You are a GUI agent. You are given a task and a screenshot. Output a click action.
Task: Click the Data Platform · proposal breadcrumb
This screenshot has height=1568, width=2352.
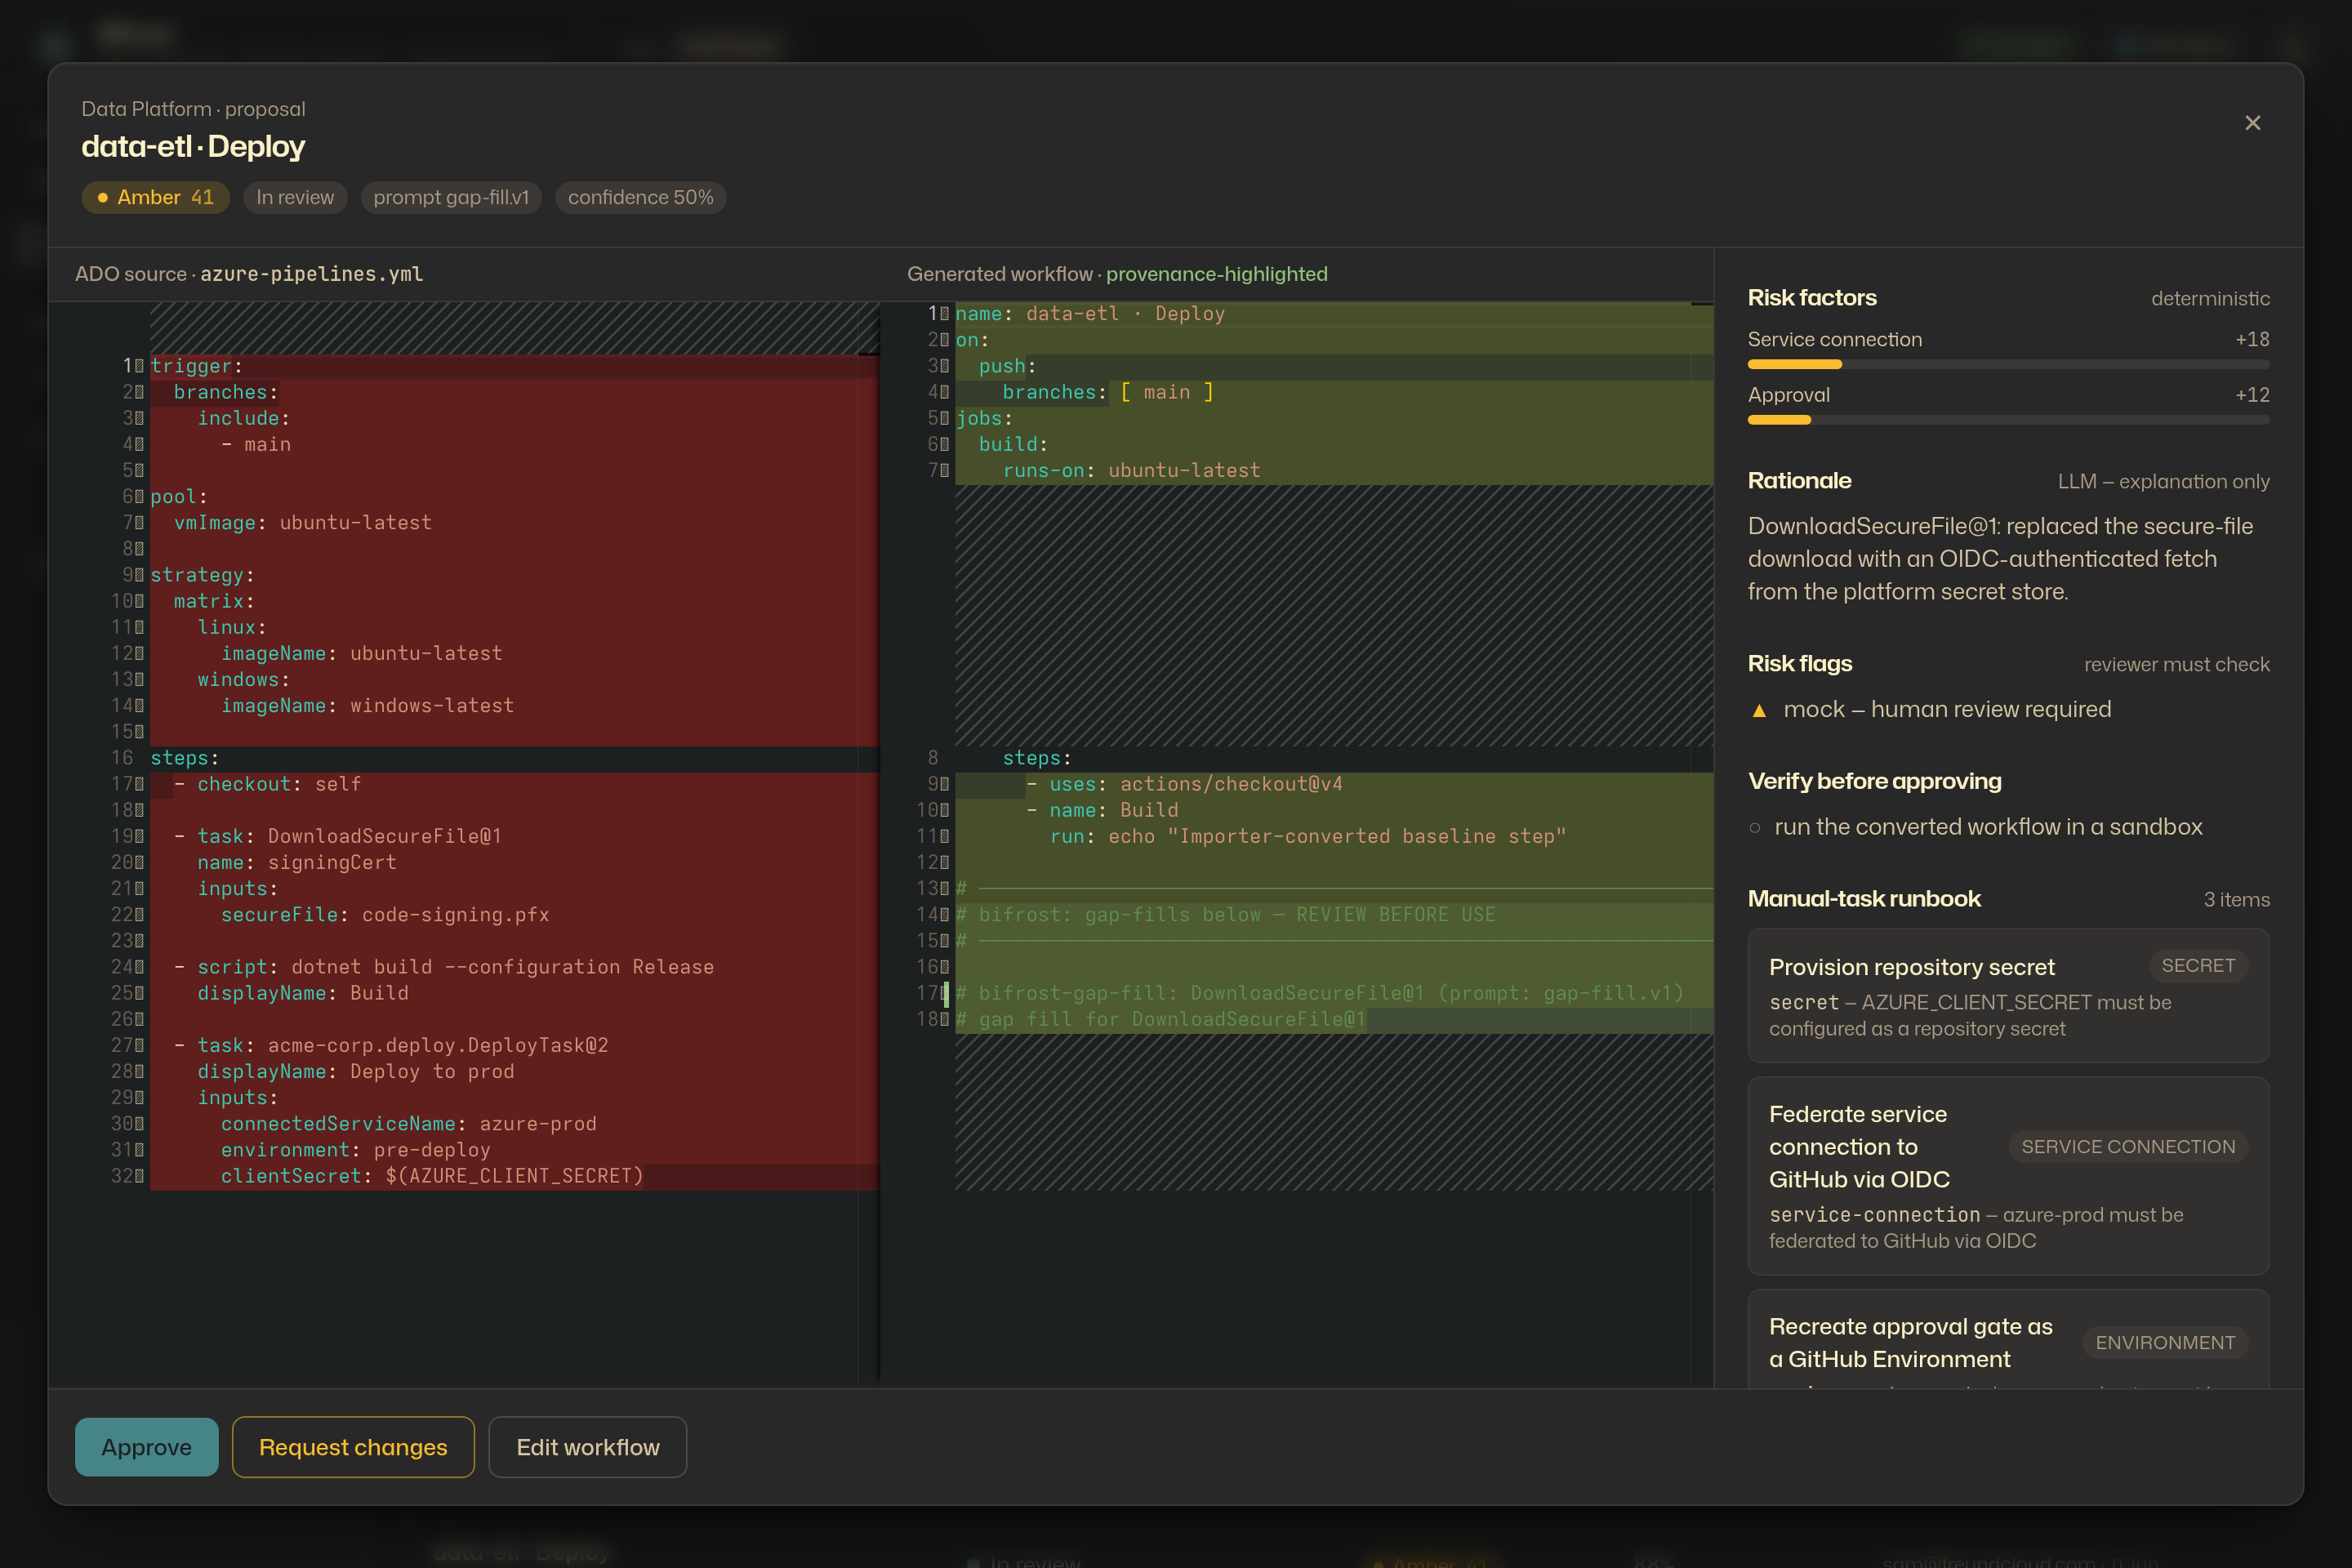[x=193, y=109]
